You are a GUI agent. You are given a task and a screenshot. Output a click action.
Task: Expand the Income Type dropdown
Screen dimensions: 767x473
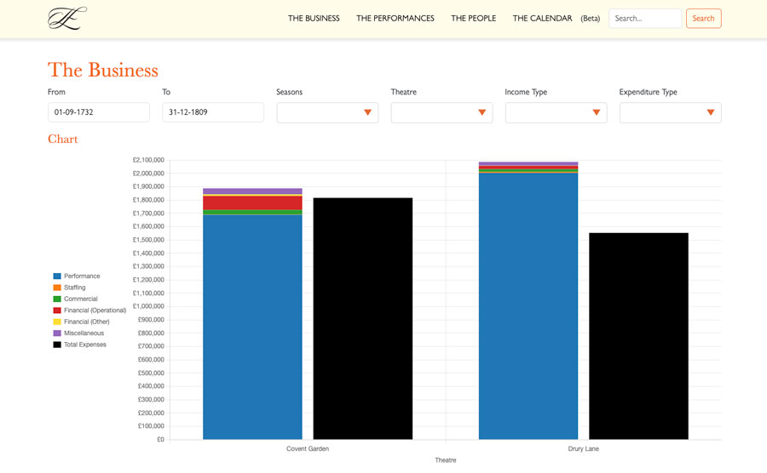[x=556, y=112]
